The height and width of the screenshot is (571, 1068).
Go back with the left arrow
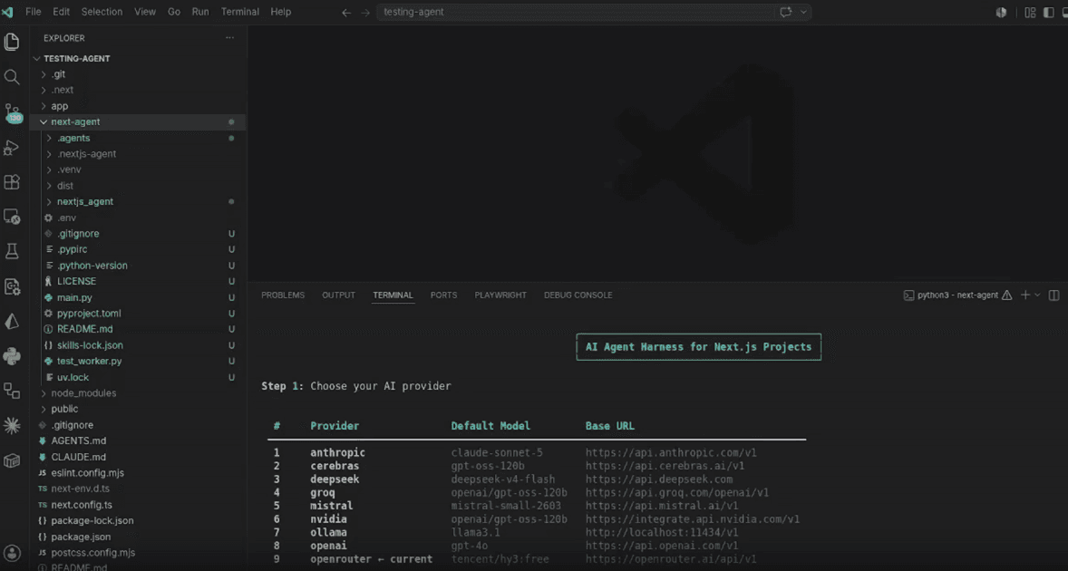tap(346, 13)
